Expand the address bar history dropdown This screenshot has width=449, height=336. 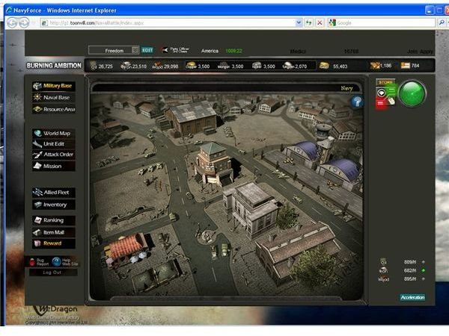pyautogui.click(x=299, y=23)
